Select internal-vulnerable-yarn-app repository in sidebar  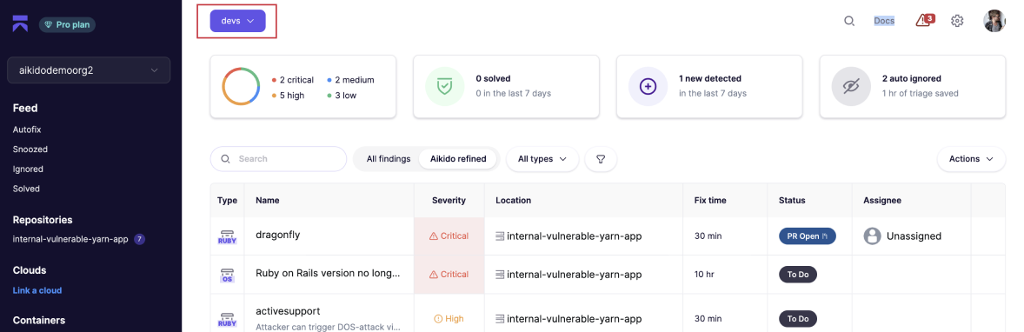[x=70, y=239]
